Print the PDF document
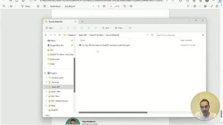Screen dimensions: 223x125 pyautogui.click(x=195, y=6)
